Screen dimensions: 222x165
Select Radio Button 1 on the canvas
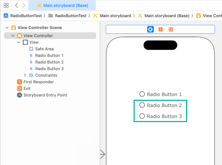(x=161, y=94)
